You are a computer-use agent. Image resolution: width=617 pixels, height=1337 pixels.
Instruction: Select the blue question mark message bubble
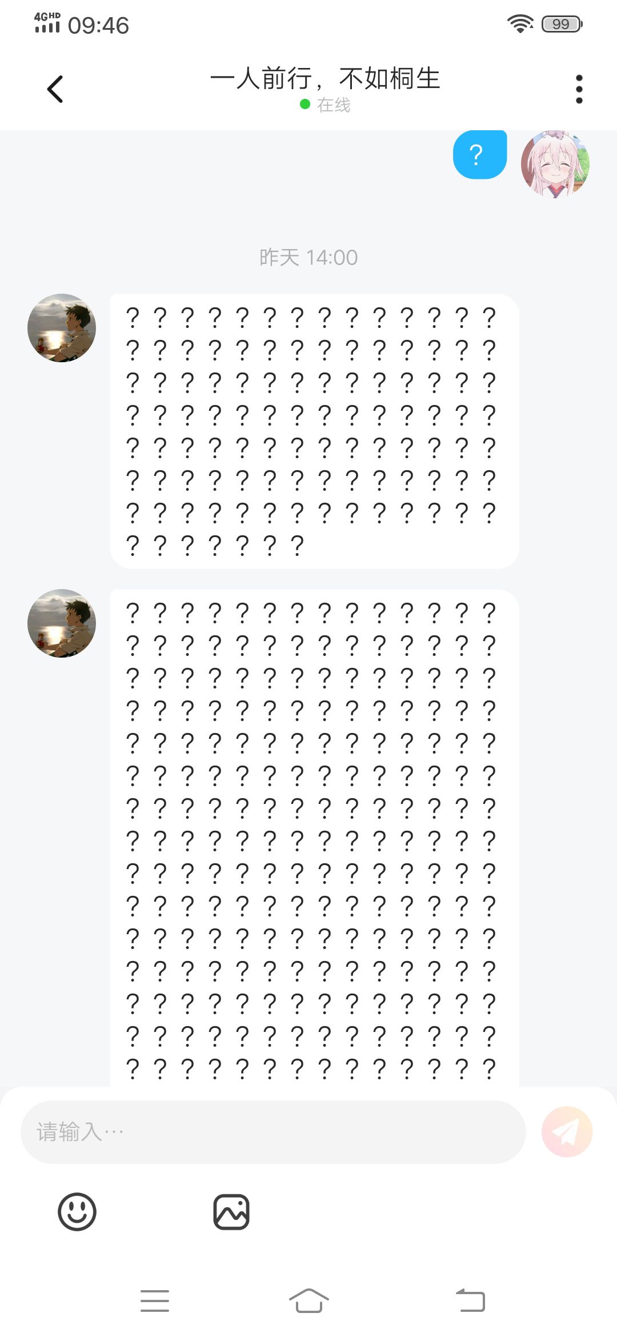pyautogui.click(x=480, y=154)
